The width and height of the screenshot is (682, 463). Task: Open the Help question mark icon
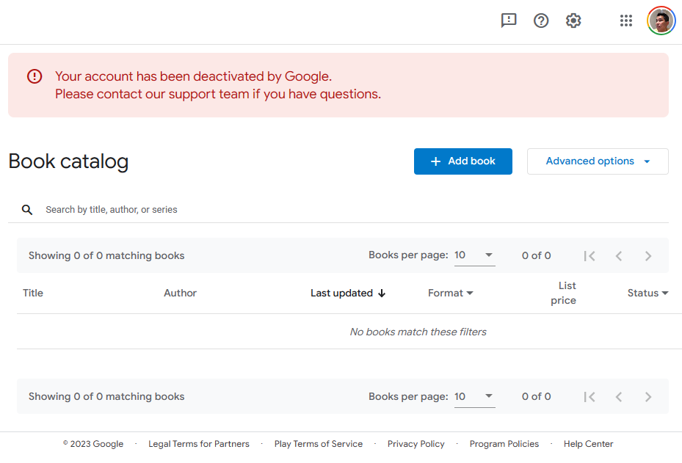point(541,21)
